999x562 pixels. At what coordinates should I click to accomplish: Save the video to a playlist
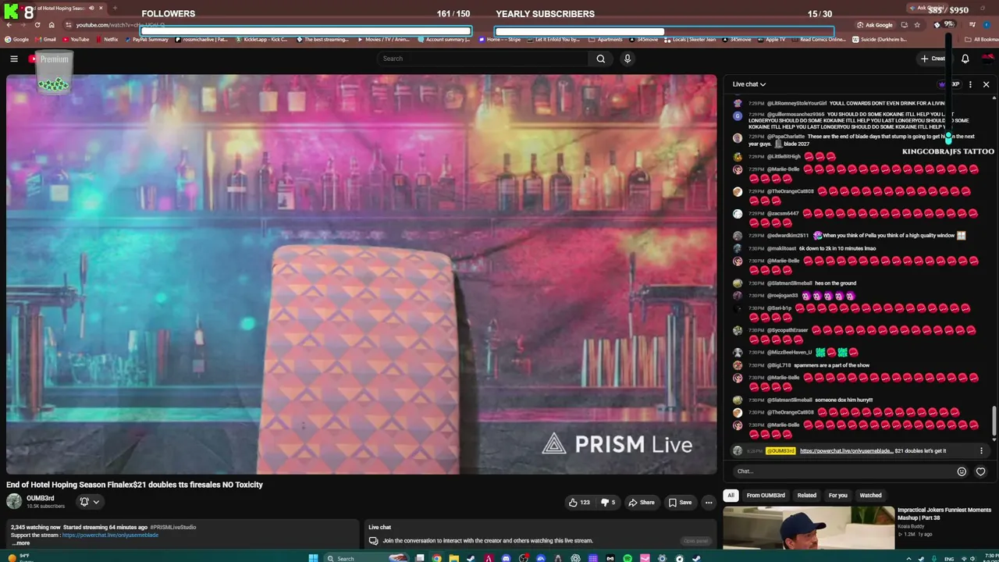click(x=680, y=503)
